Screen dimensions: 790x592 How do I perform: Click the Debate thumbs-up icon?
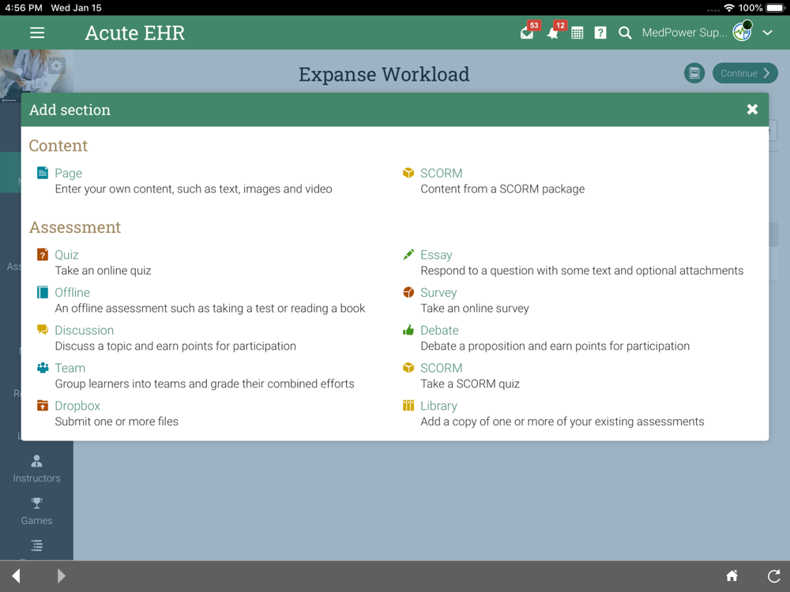tap(408, 330)
